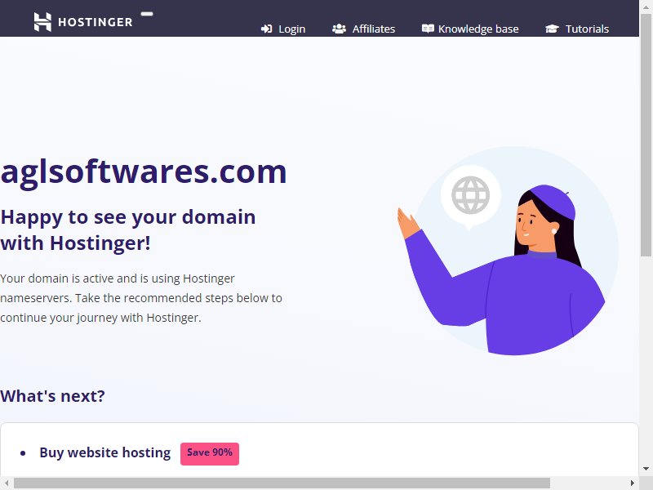This screenshot has height=490, width=653.
Task: Click the Hostinger H logo icon
Action: (x=42, y=22)
